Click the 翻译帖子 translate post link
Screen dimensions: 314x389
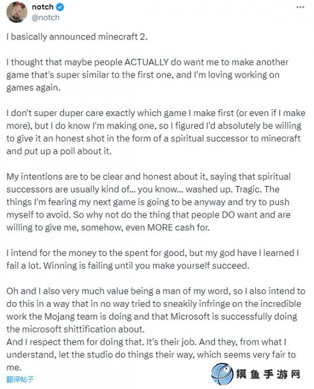point(20,379)
